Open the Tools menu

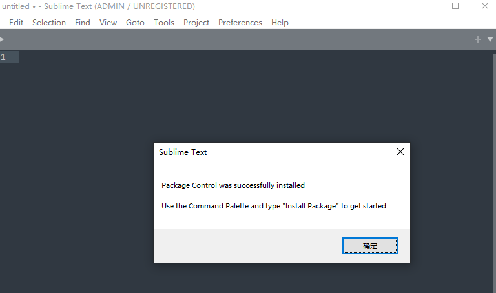tap(164, 22)
